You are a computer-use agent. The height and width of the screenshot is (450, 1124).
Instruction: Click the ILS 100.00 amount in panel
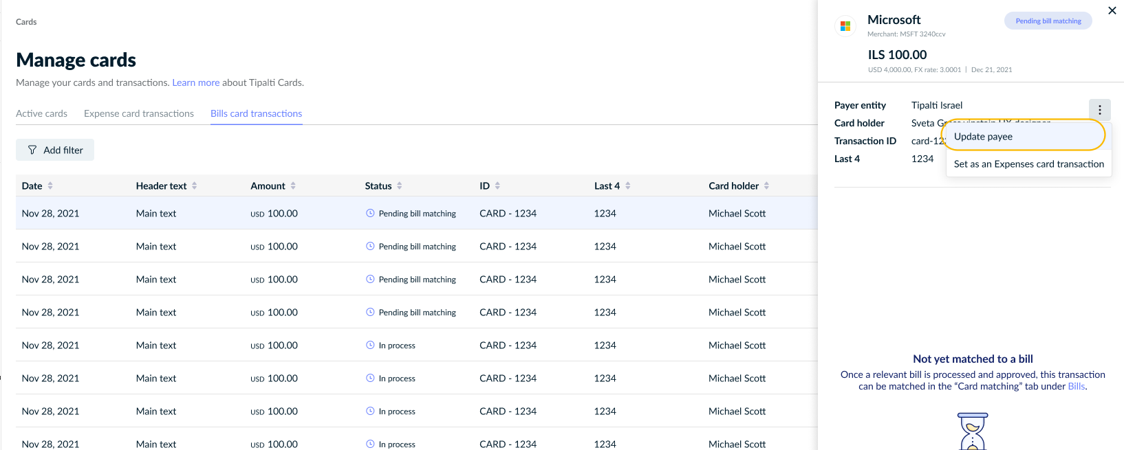click(x=897, y=54)
